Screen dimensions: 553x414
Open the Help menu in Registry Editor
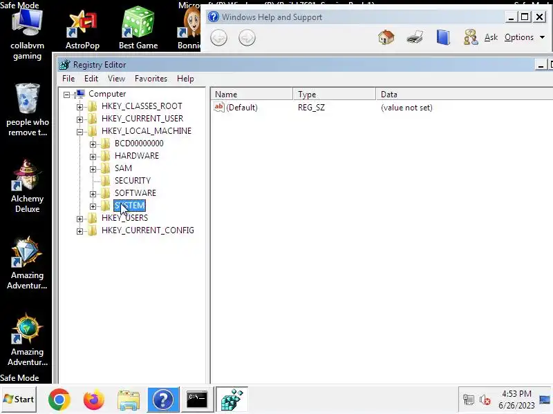[x=185, y=79]
